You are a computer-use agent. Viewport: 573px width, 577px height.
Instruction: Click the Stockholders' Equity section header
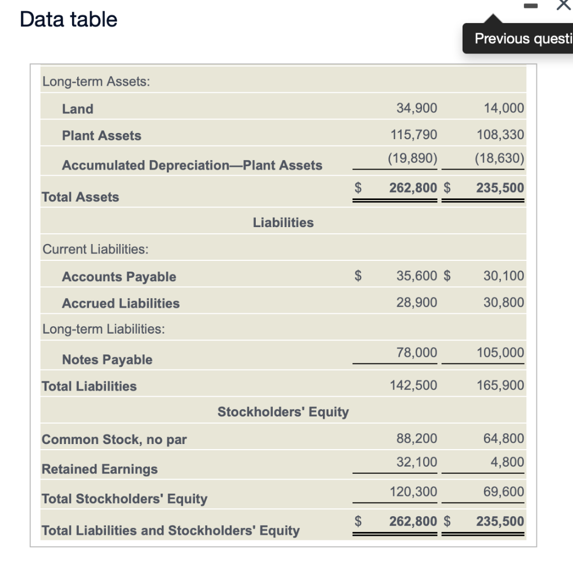283,411
